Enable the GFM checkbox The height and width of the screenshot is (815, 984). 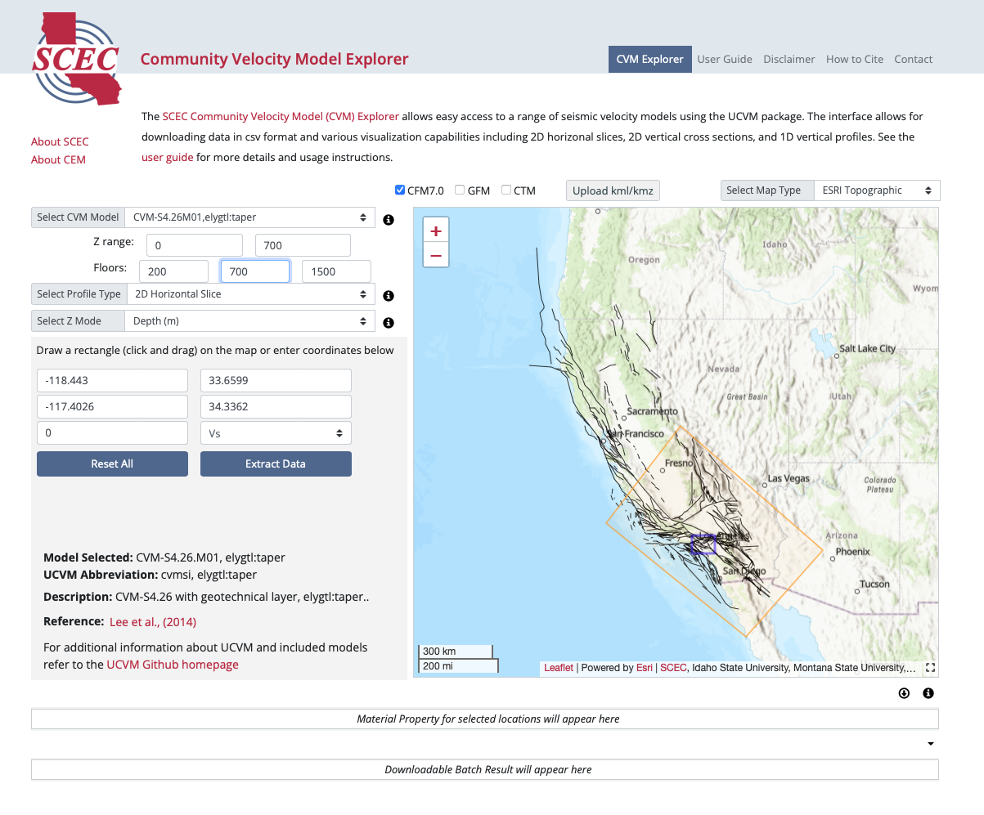tap(460, 190)
